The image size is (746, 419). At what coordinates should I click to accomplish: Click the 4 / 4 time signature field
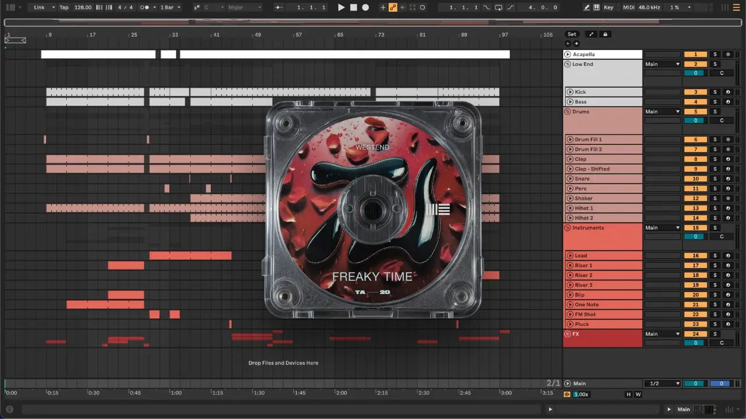pyautogui.click(x=126, y=8)
